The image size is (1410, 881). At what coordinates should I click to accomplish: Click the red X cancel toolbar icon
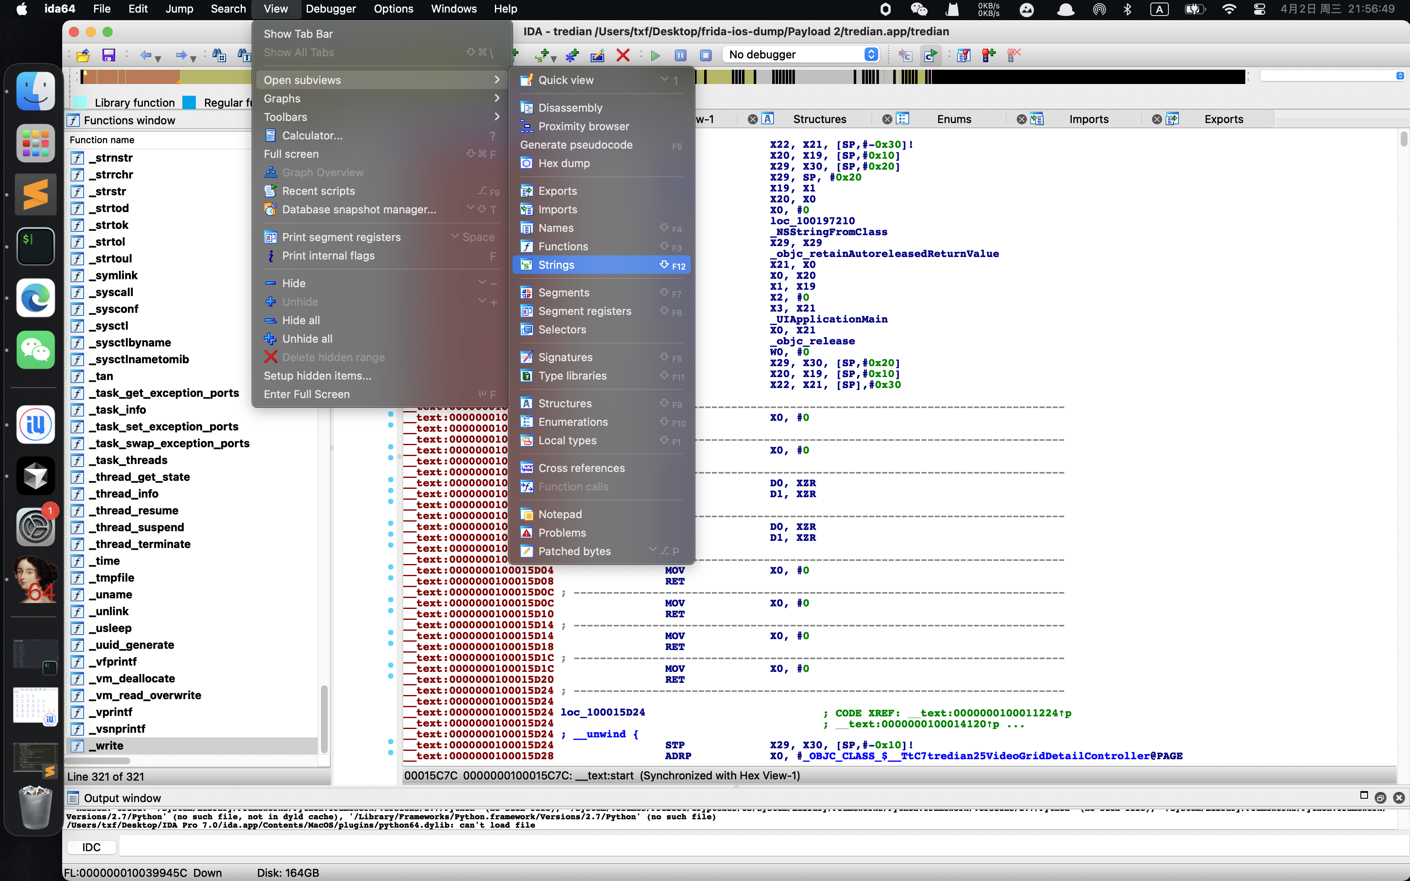pyautogui.click(x=623, y=55)
